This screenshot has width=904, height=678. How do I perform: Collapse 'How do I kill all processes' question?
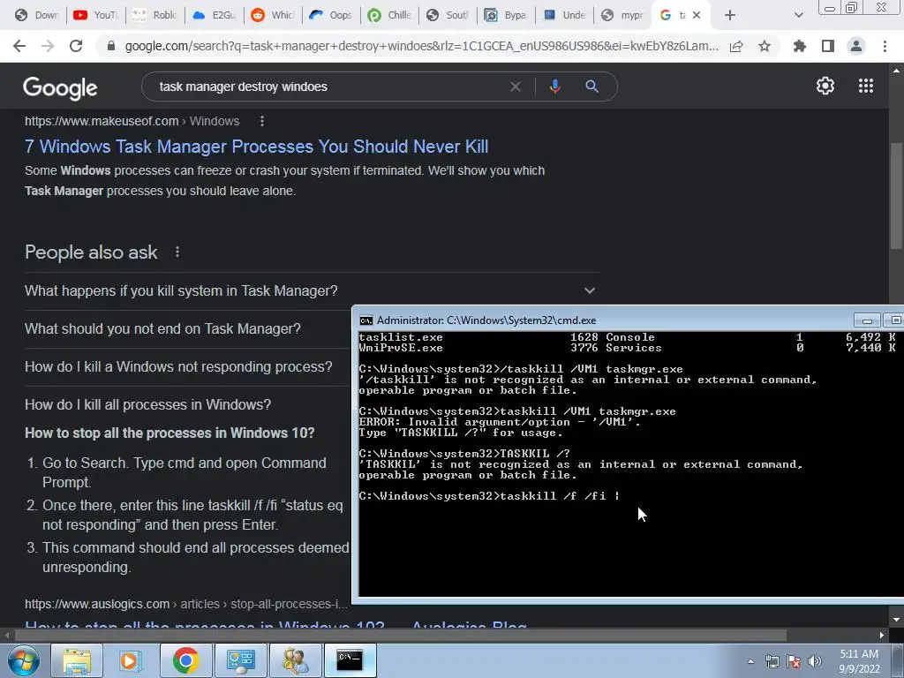click(x=188, y=404)
